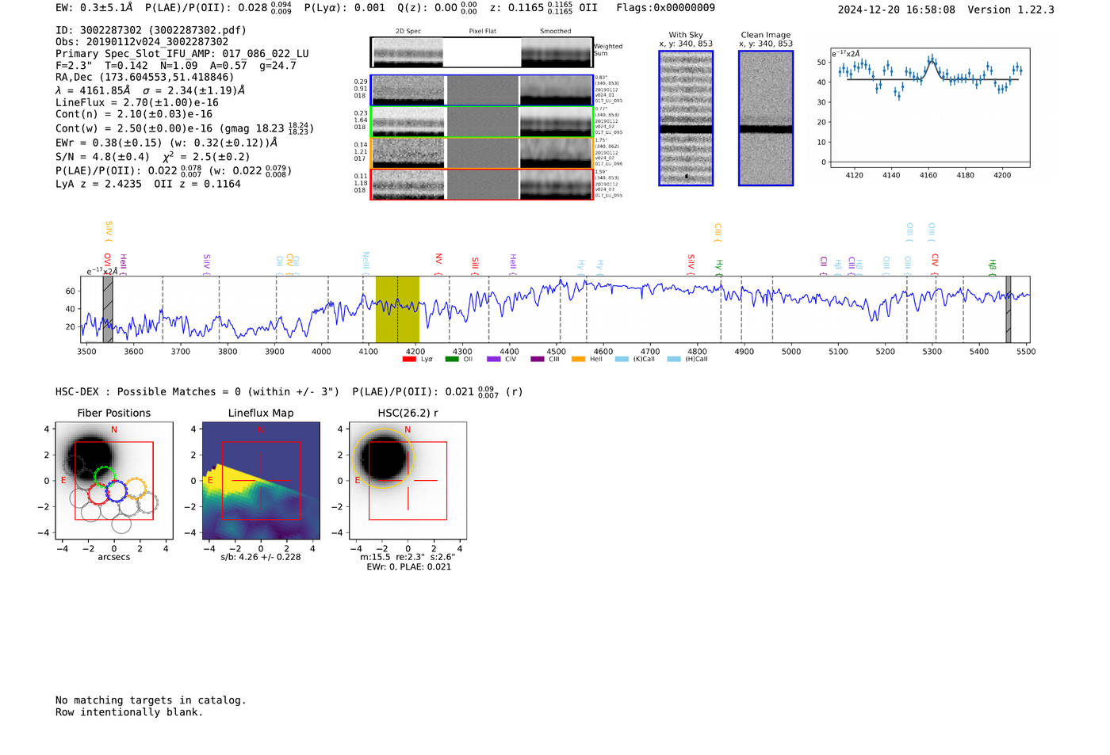Click the Gaussian peak in the line fit plot
Image resolution: width=1110 pixels, height=755 pixels.
932,62
